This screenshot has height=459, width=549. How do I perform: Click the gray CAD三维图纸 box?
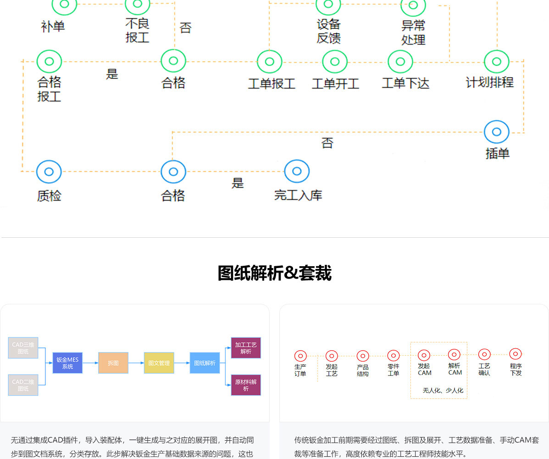[23, 348]
